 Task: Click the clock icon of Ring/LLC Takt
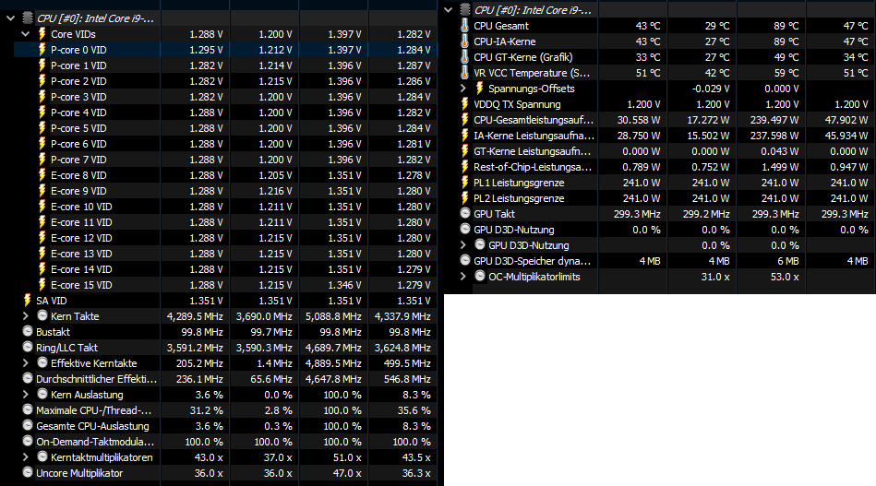point(28,347)
